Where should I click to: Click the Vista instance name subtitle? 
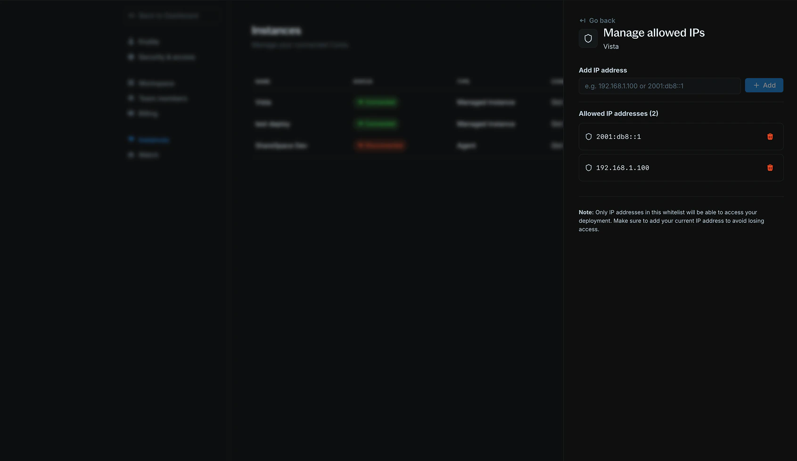(x=611, y=47)
